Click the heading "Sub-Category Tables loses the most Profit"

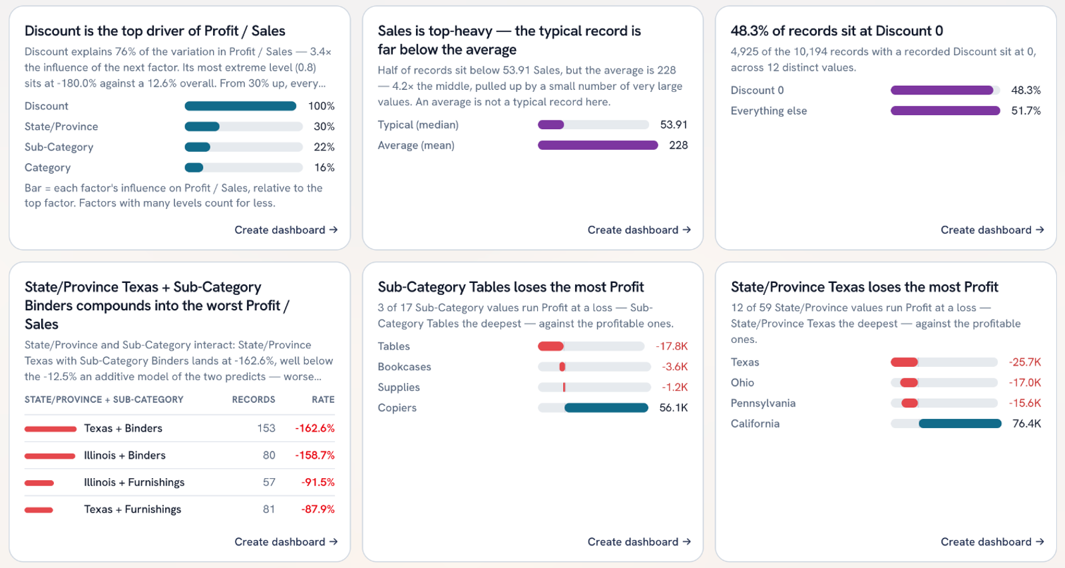click(511, 287)
